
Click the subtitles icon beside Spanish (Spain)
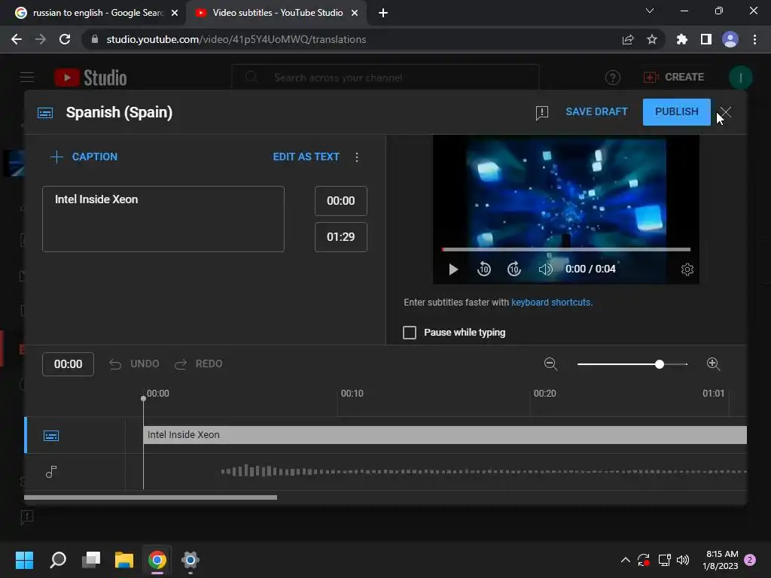[45, 114]
